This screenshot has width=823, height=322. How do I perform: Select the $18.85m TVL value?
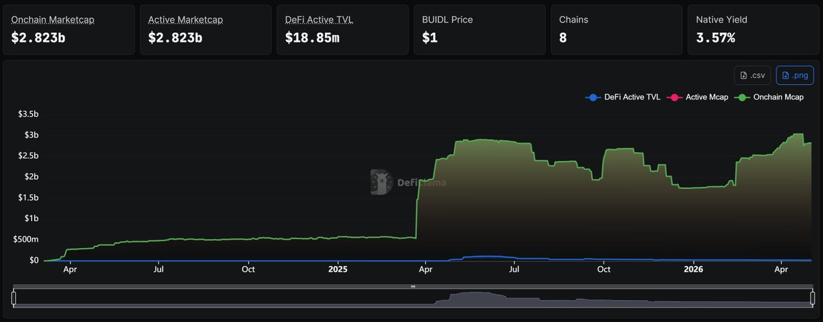[x=312, y=38]
